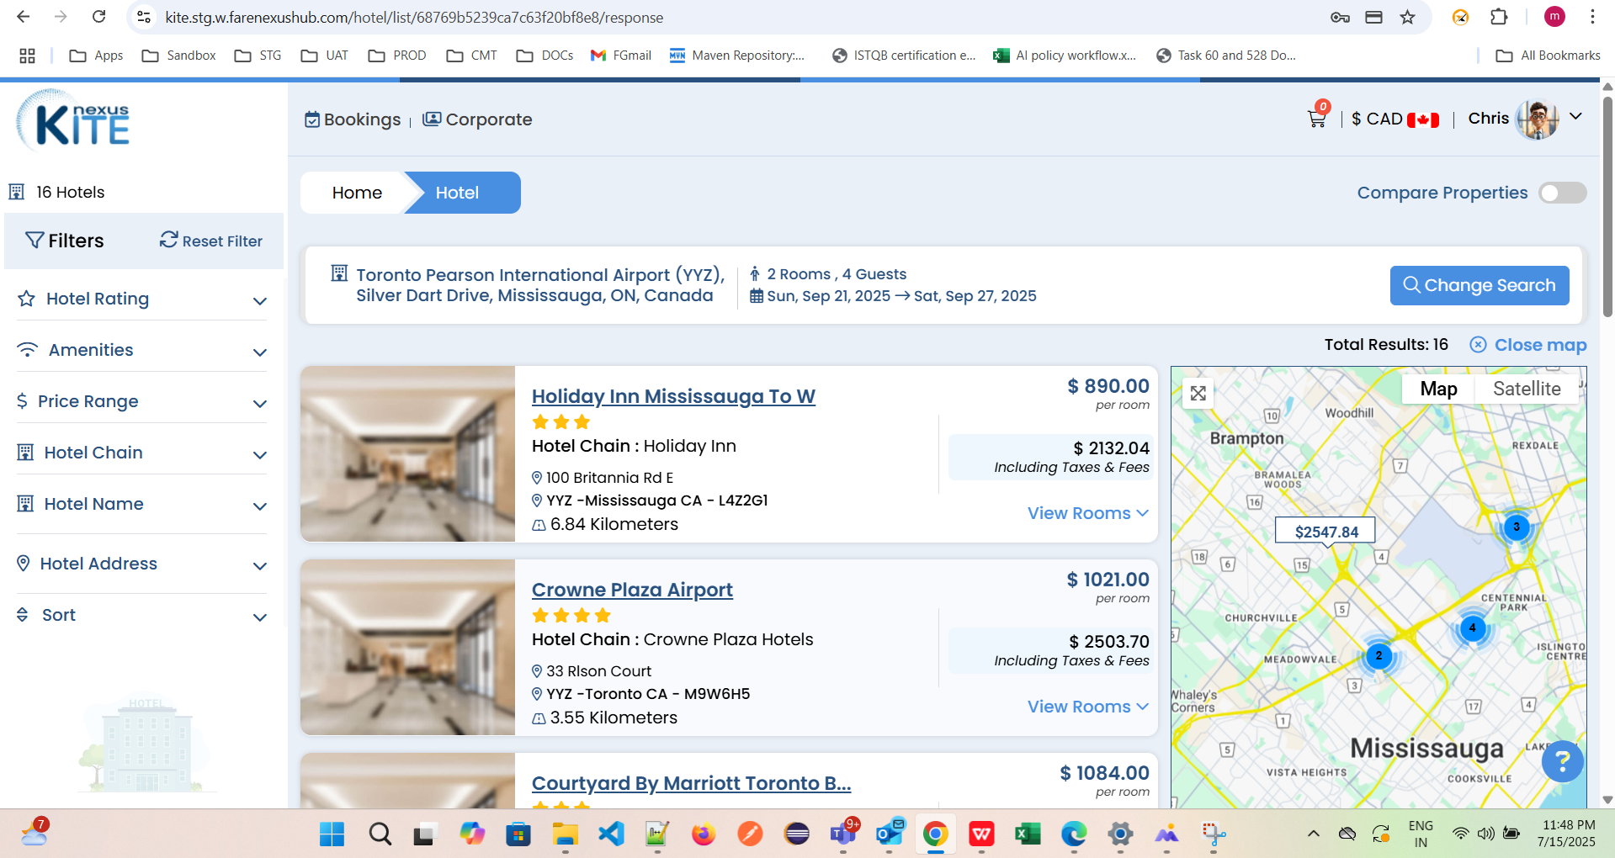Click the $2547.84 price marker on map
Image resolution: width=1615 pixels, height=858 pixels.
1325,532
